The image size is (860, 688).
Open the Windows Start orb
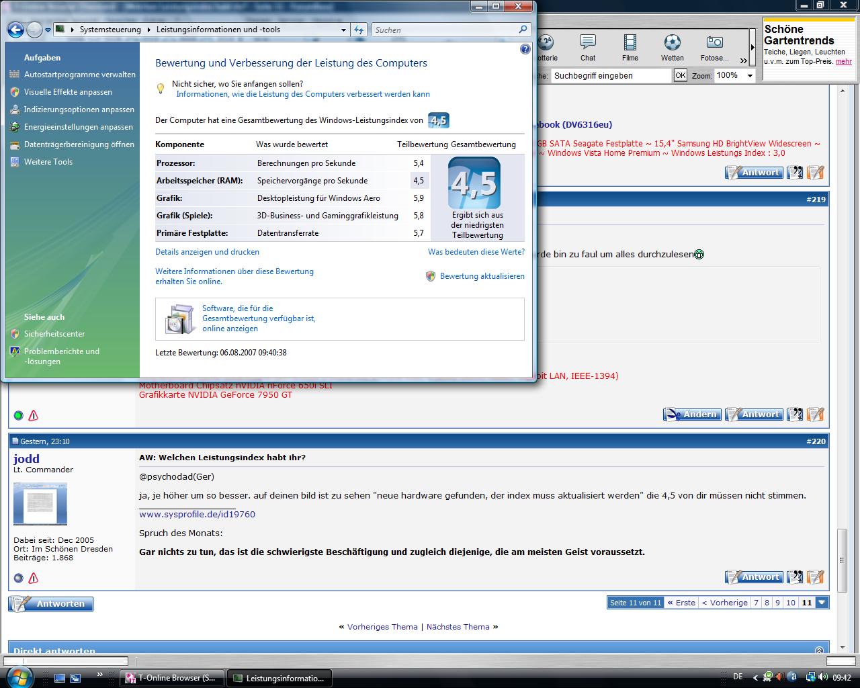coord(21,677)
